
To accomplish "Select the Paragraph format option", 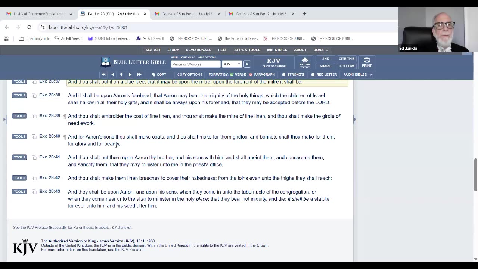I will pyautogui.click(x=262, y=74).
